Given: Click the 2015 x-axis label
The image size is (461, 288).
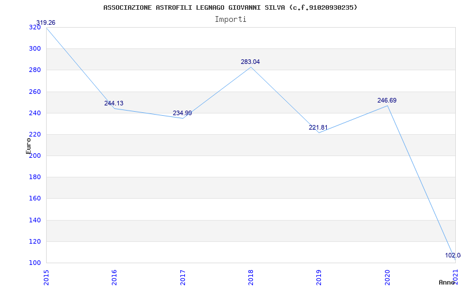Looking at the screenshot, I should click(x=46, y=278).
